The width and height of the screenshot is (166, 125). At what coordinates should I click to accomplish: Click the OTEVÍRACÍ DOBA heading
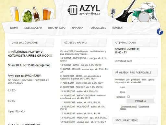(125, 43)
